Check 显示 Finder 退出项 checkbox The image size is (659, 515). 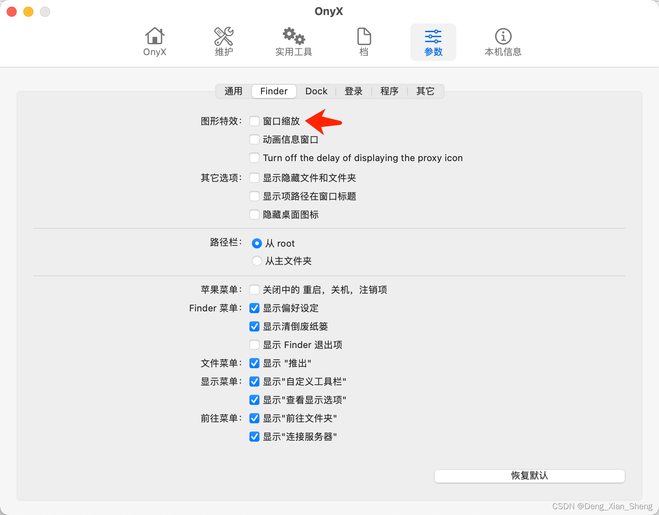[x=254, y=345]
